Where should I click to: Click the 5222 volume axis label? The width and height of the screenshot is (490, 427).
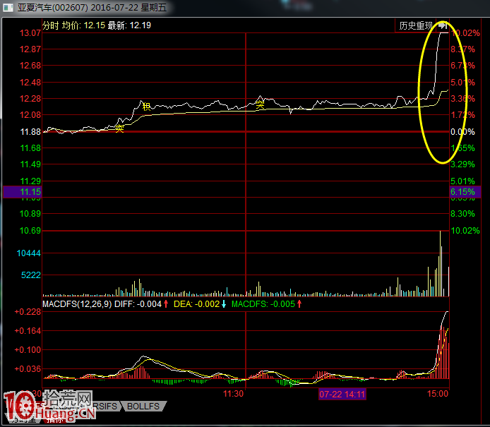click(31, 275)
